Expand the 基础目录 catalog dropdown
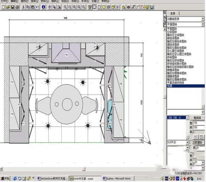 (203, 19)
